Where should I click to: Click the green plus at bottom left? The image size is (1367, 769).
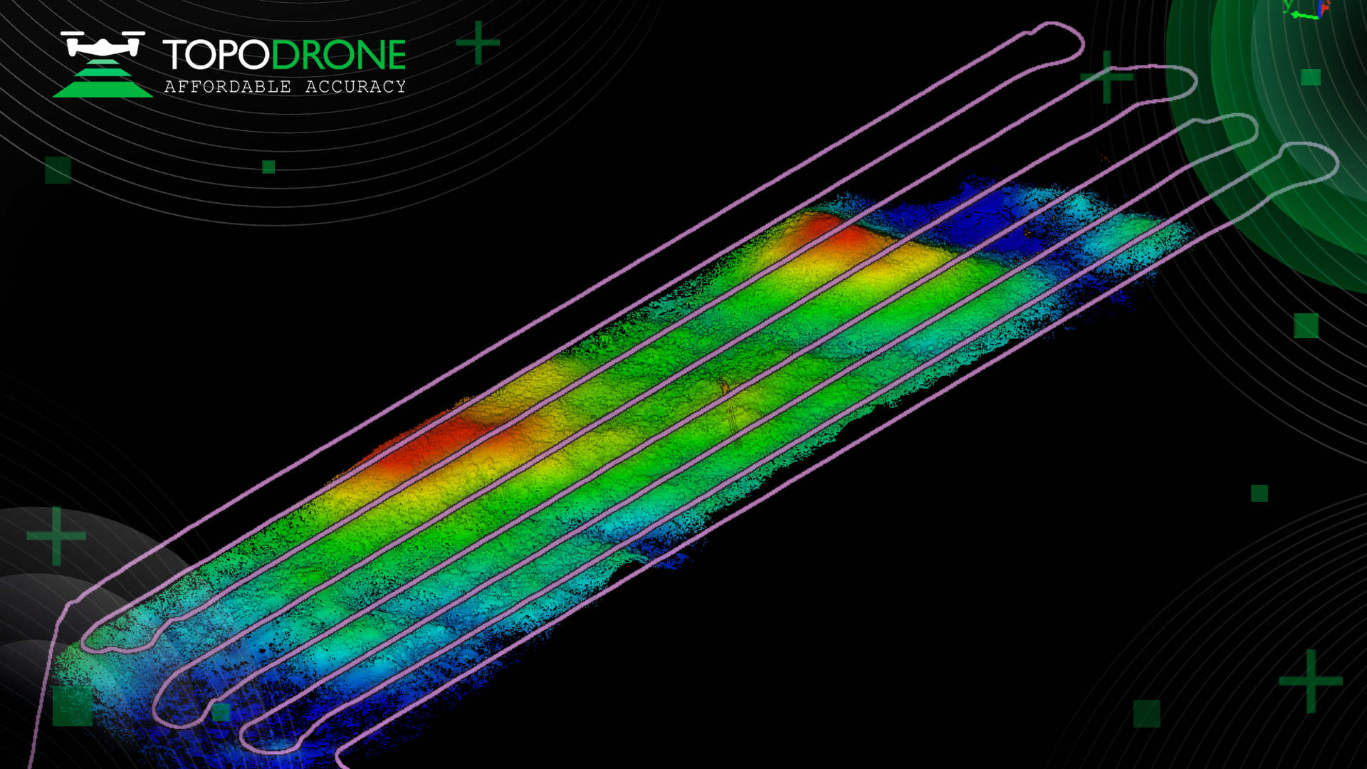coord(56,535)
